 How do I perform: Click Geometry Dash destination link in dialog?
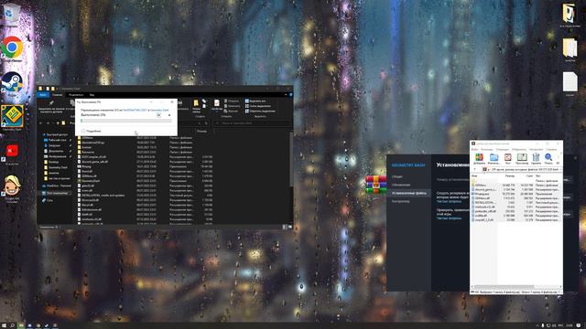[x=158, y=110]
